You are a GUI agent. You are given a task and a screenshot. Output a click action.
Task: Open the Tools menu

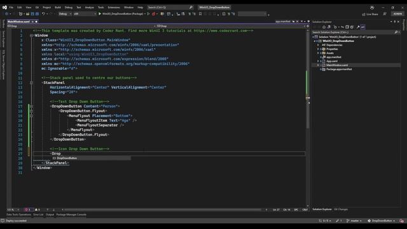click(100, 7)
